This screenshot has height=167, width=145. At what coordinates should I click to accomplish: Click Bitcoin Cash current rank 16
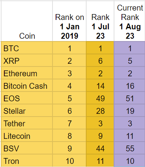coord(130,85)
